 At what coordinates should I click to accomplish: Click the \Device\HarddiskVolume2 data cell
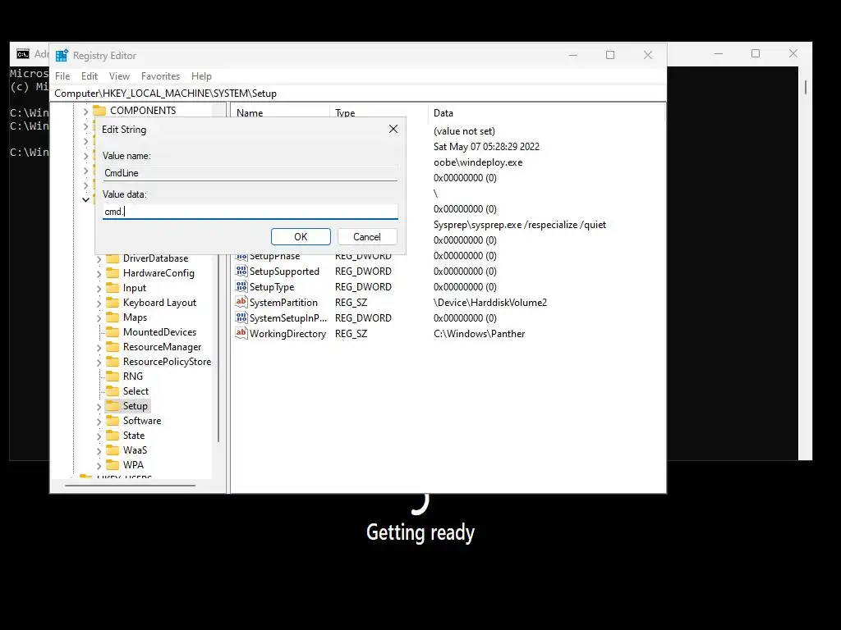490,303
